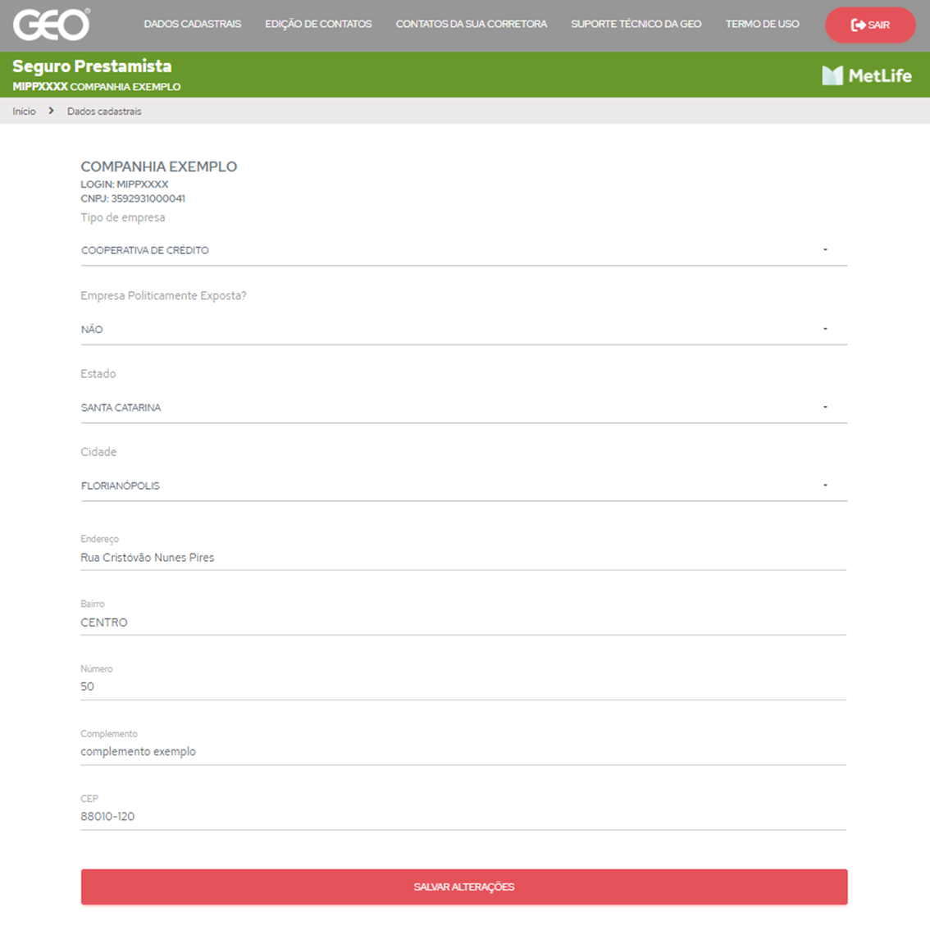Image resolution: width=930 pixels, height=930 pixels.
Task: Click the Tipo de empresa label
Action: click(x=123, y=217)
